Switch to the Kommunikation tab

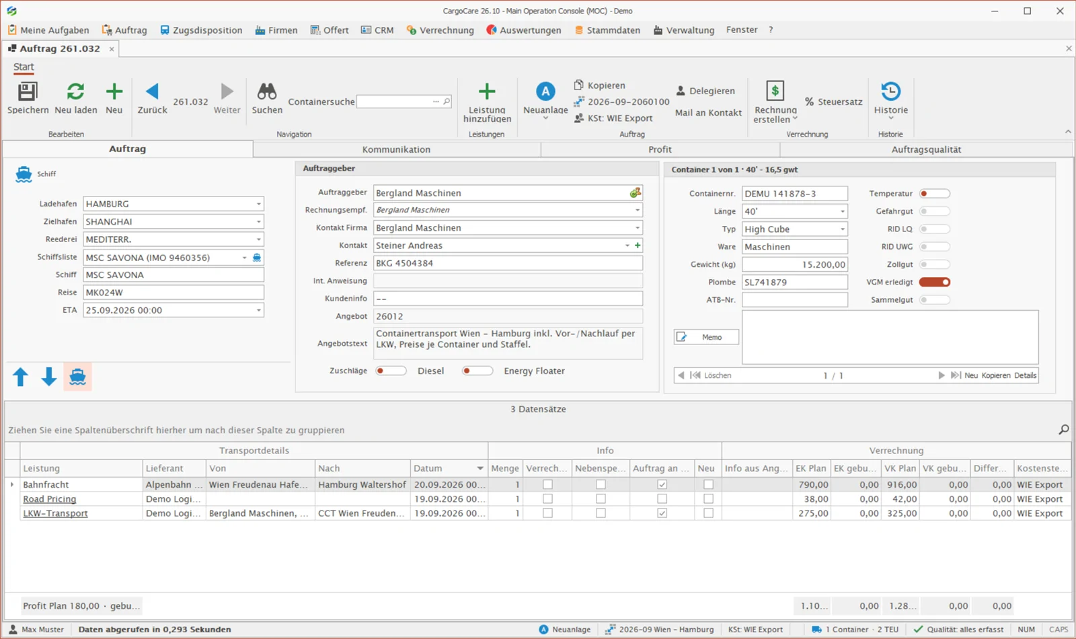click(396, 149)
